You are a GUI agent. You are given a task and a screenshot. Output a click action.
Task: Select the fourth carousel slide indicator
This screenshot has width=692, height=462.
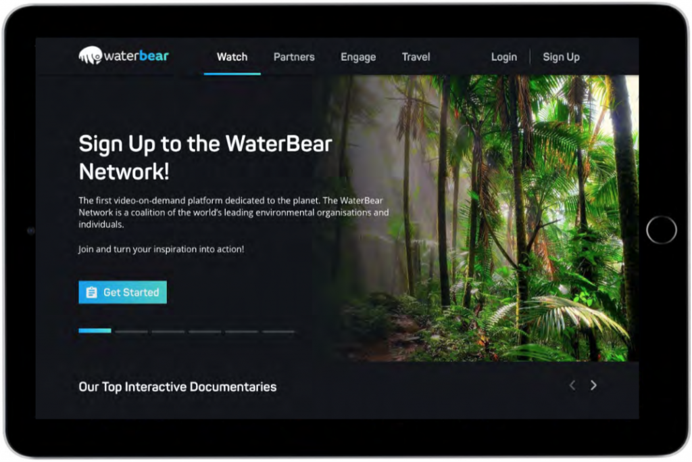[205, 331]
